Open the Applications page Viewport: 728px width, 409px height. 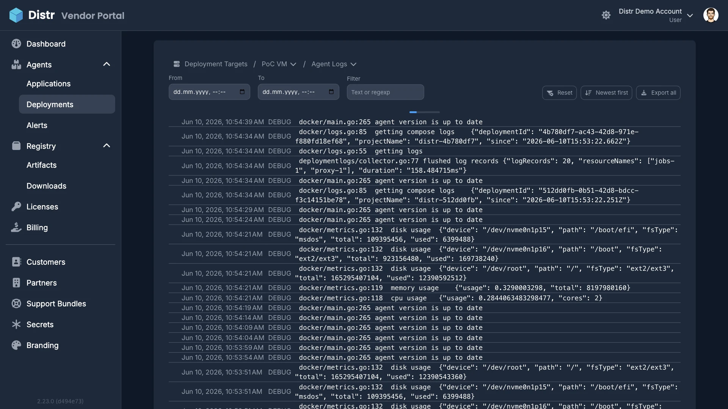tap(49, 84)
